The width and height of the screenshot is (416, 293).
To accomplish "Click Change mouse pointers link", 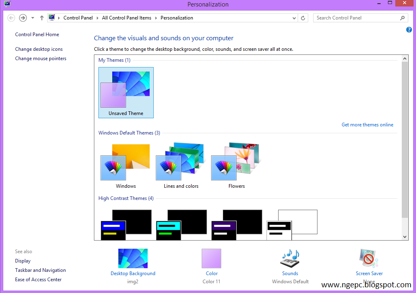I will 40,58.
